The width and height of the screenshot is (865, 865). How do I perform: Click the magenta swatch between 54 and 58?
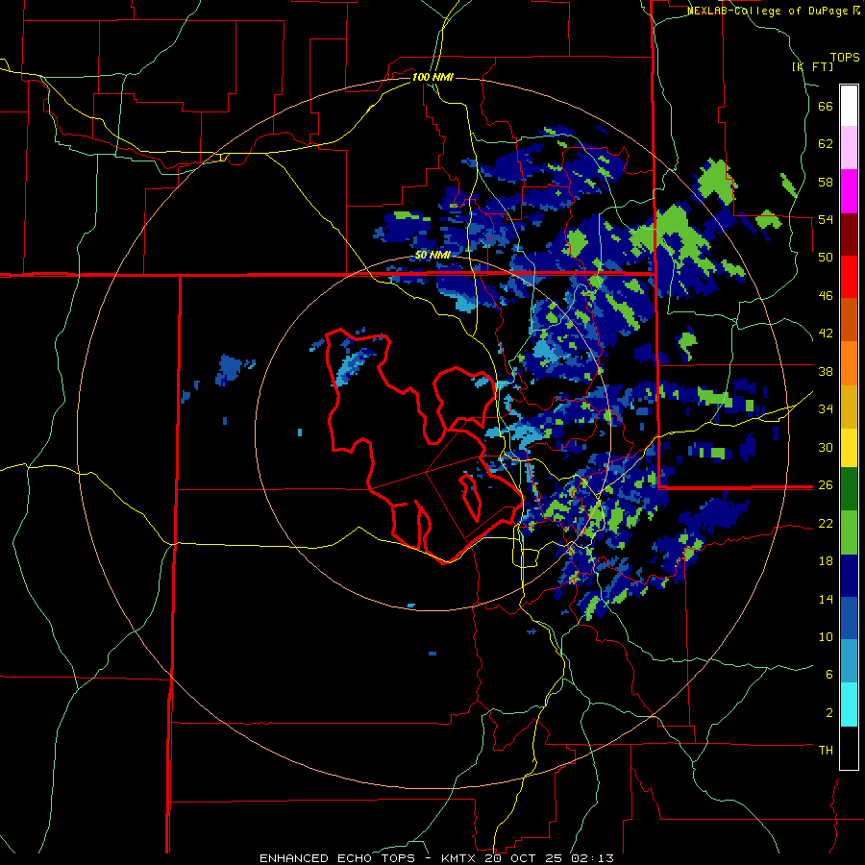[849, 191]
